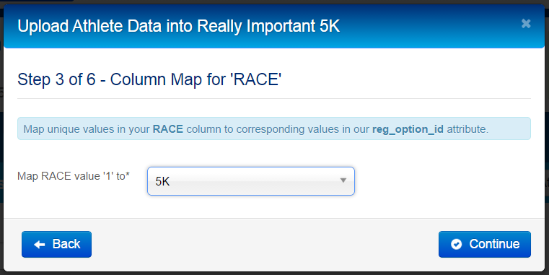
Task: Select the 5K value text in the combo box
Action: point(162,181)
